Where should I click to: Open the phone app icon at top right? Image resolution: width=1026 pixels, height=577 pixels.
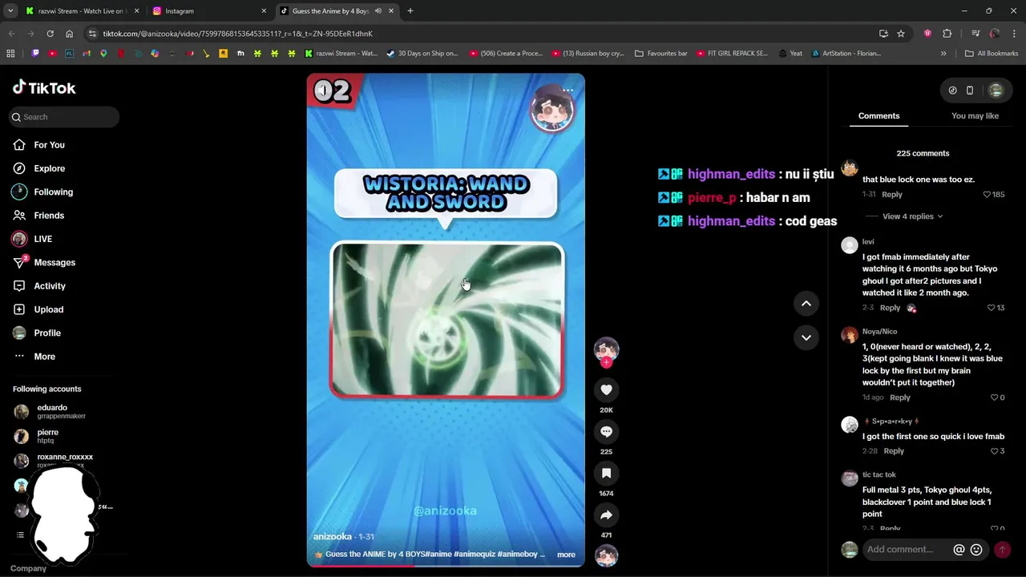tap(969, 91)
